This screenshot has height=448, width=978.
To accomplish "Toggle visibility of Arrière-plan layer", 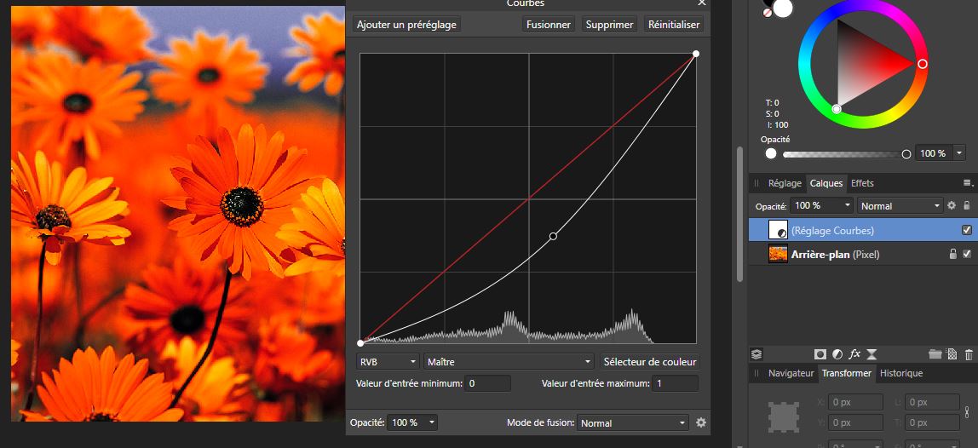I will [x=967, y=254].
